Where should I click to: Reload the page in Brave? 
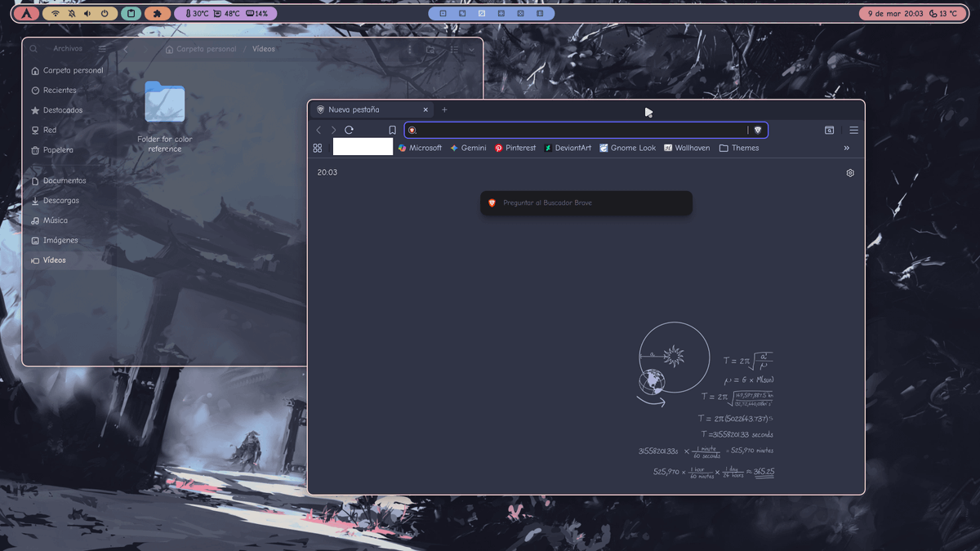click(349, 130)
